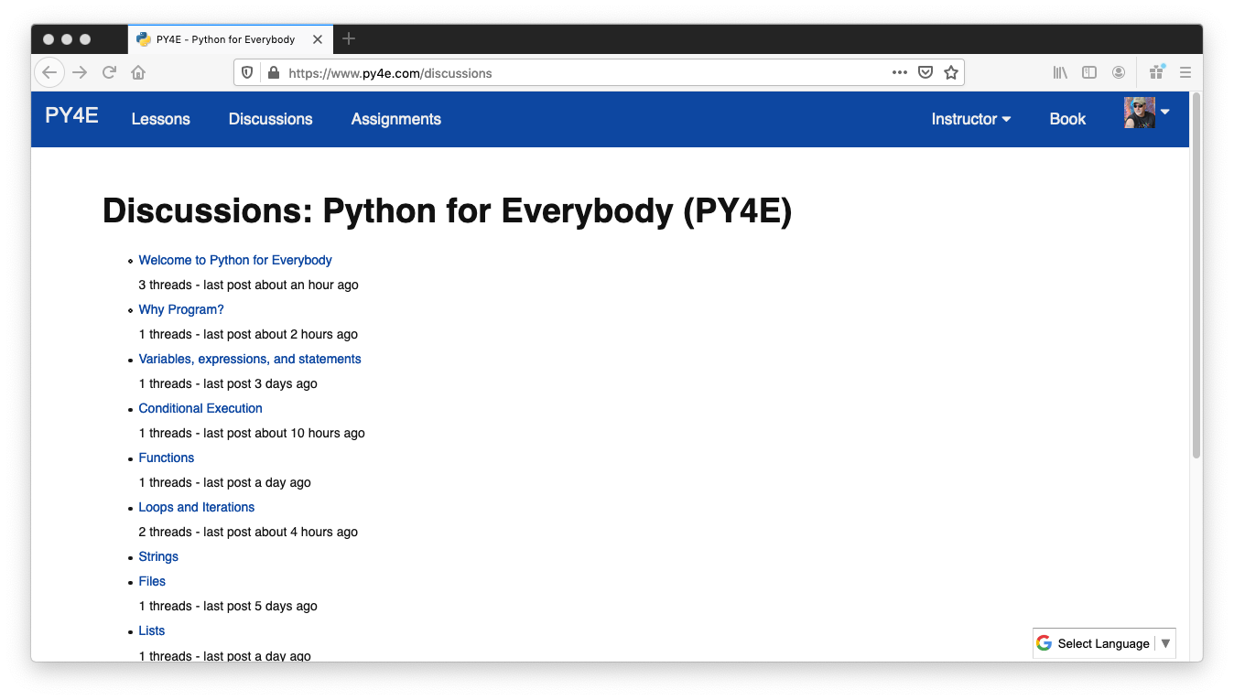Show sidebars using the sidebar icon

click(1089, 72)
